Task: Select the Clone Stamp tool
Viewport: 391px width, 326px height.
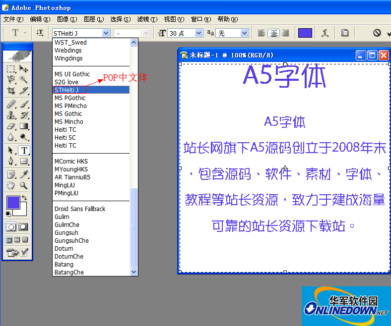Action: click(x=11, y=115)
